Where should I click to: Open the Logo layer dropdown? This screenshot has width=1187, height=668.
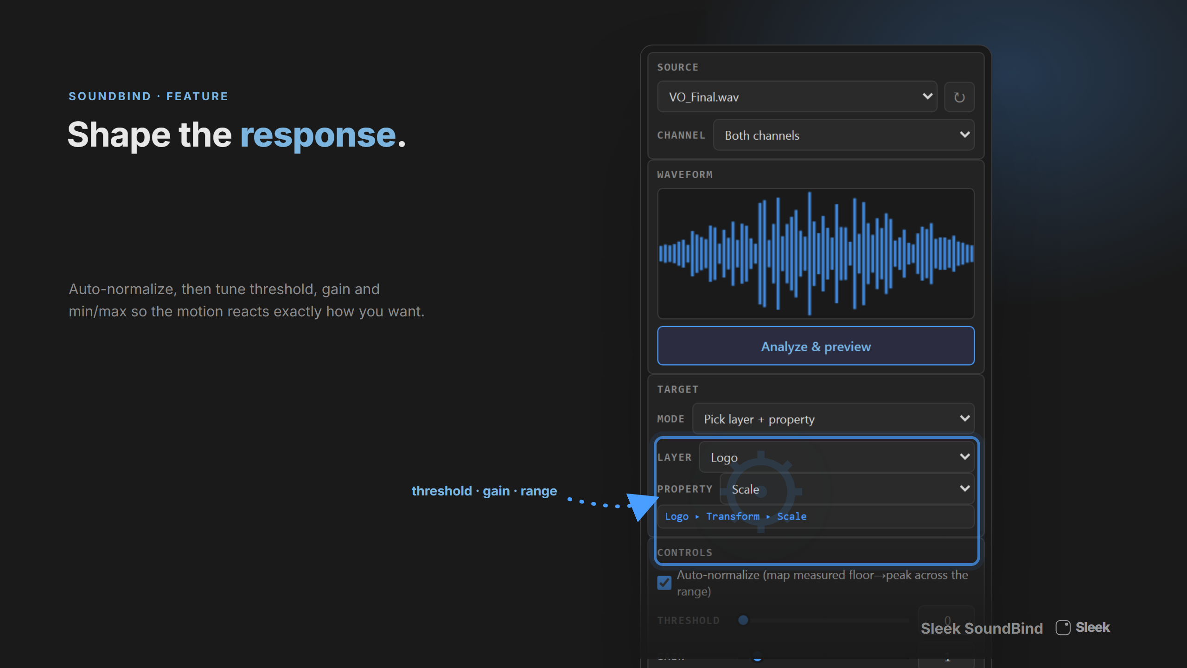point(836,457)
